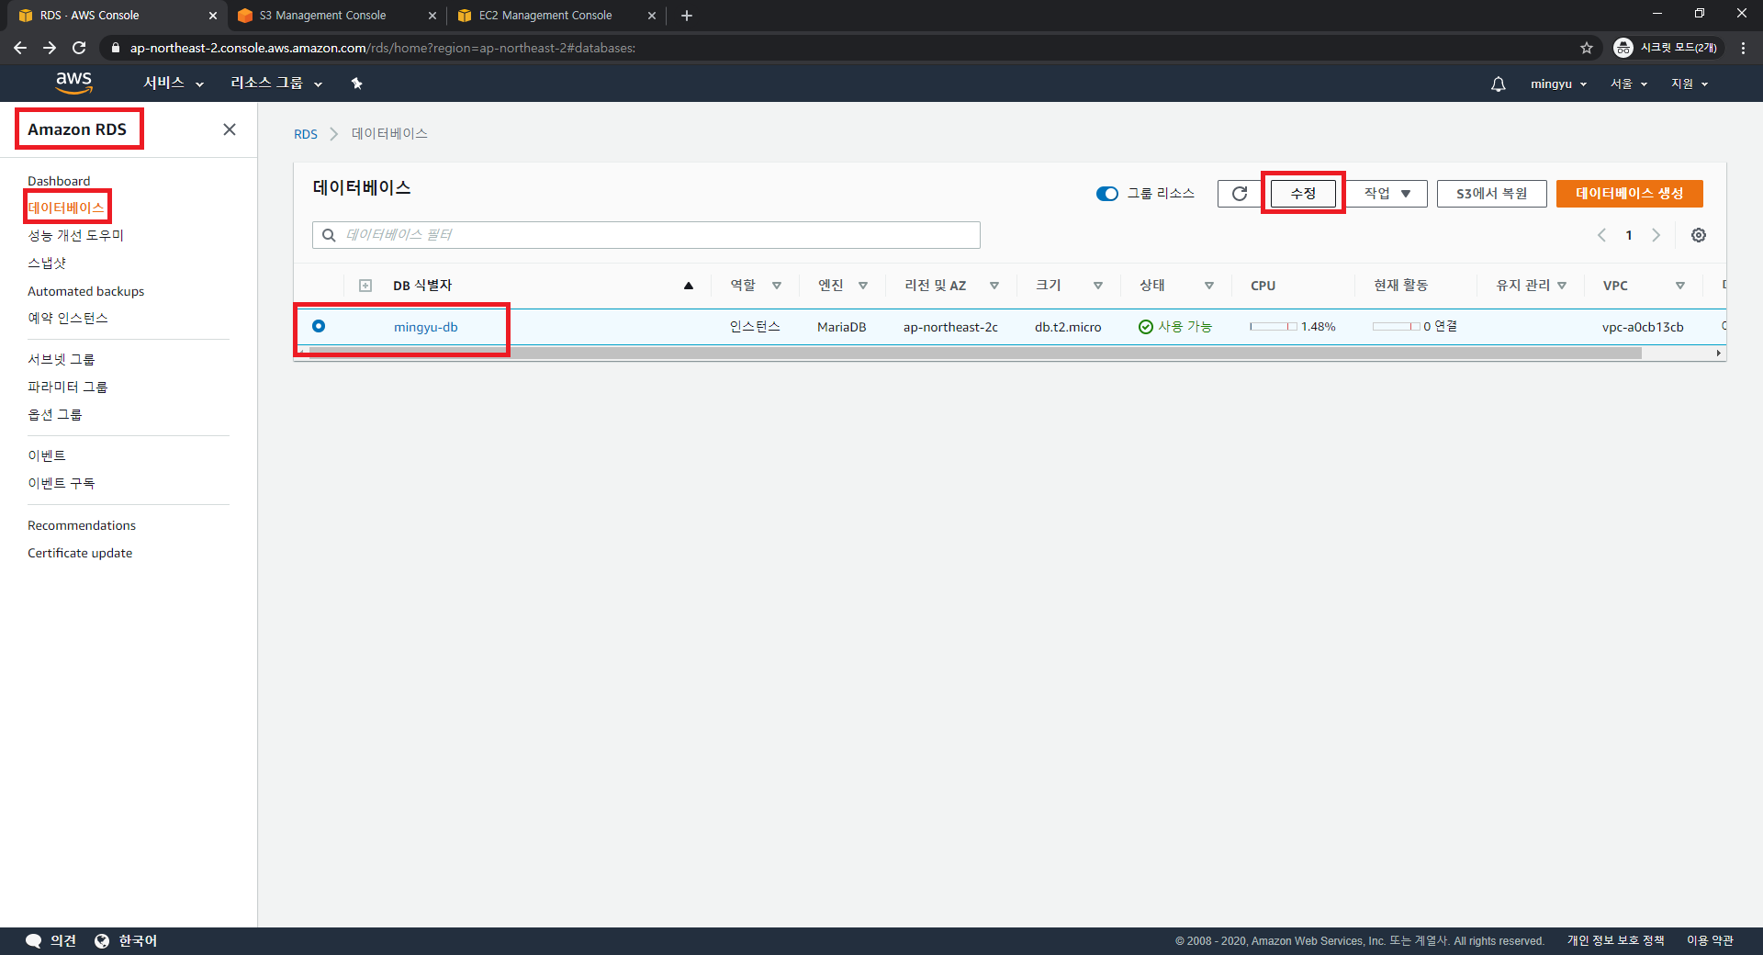Filter the 크기 column dropdown

point(1098,286)
